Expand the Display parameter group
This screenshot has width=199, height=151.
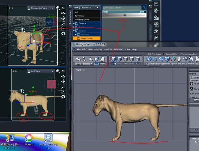(x=74, y=27)
